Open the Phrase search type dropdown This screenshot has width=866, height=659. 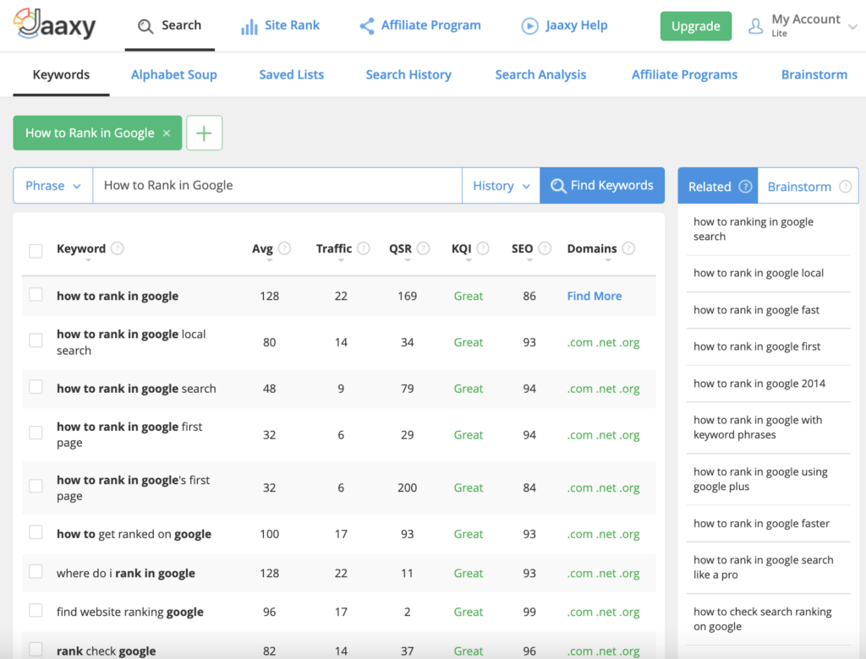point(53,186)
